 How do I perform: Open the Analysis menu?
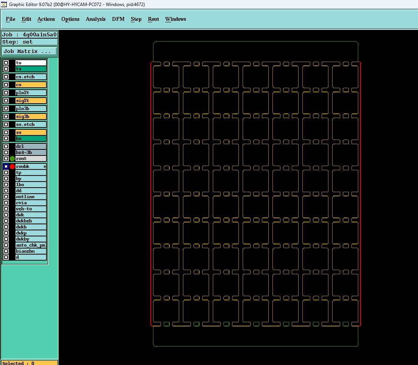coord(96,19)
